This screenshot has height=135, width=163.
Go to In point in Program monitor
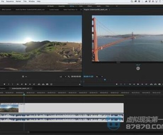[130, 84]
